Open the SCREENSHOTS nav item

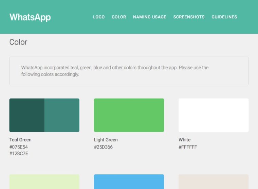click(x=189, y=17)
